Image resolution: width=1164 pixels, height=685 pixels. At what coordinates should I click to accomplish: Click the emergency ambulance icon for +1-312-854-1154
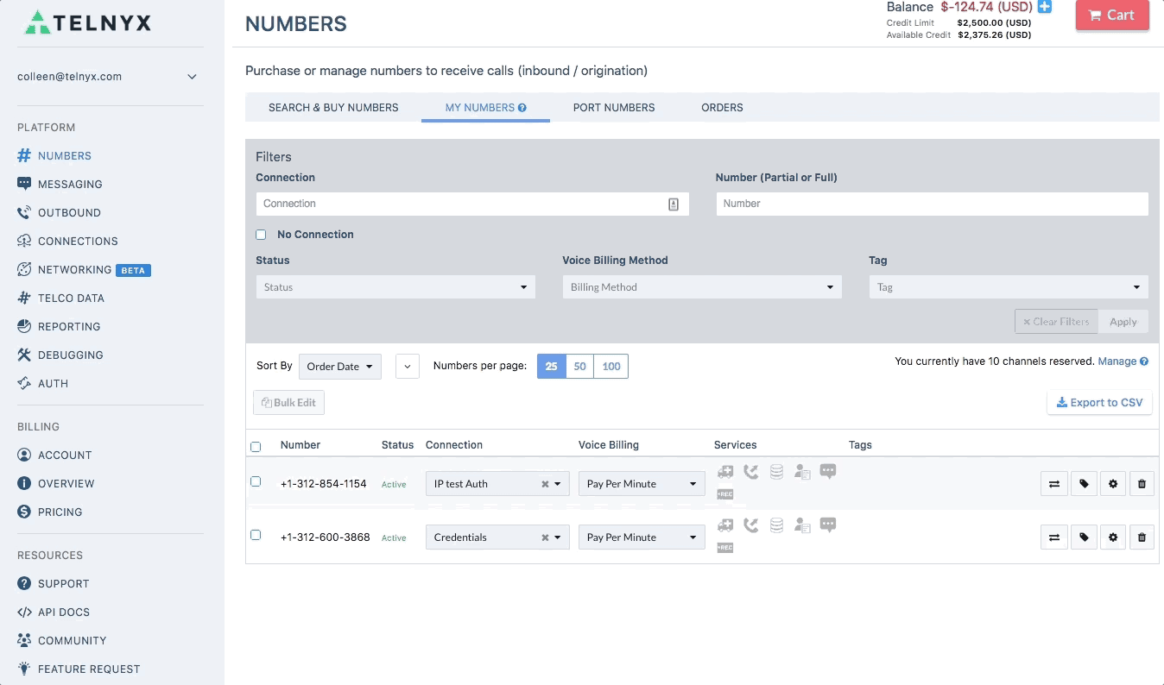725,472
